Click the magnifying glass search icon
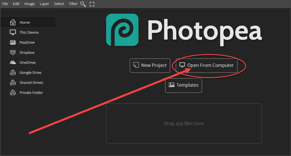Image resolution: width=291 pixels, height=156 pixels. tap(83, 4)
